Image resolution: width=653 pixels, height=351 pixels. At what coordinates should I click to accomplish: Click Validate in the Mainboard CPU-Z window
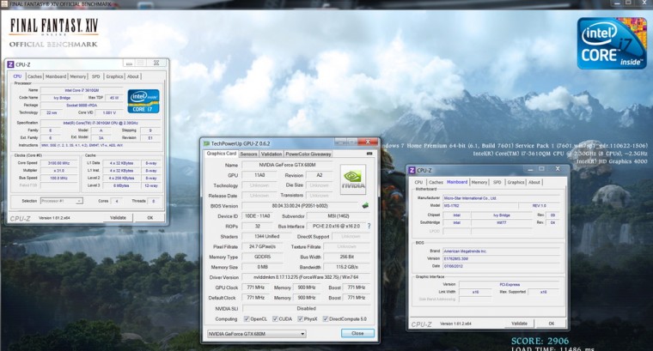pos(518,324)
